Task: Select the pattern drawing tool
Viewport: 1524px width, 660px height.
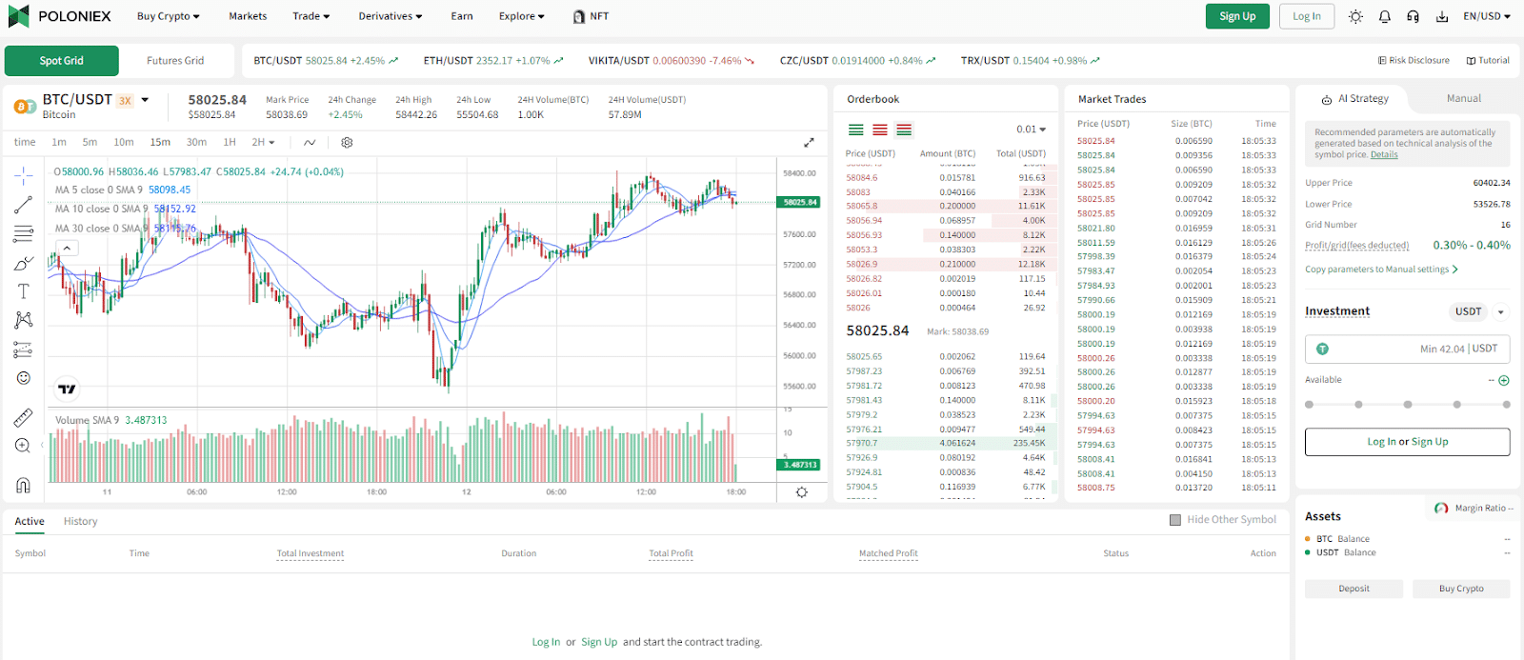Action: point(24,320)
